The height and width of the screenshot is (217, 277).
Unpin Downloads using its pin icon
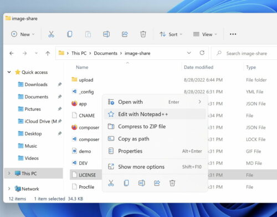pyautogui.click(x=59, y=84)
